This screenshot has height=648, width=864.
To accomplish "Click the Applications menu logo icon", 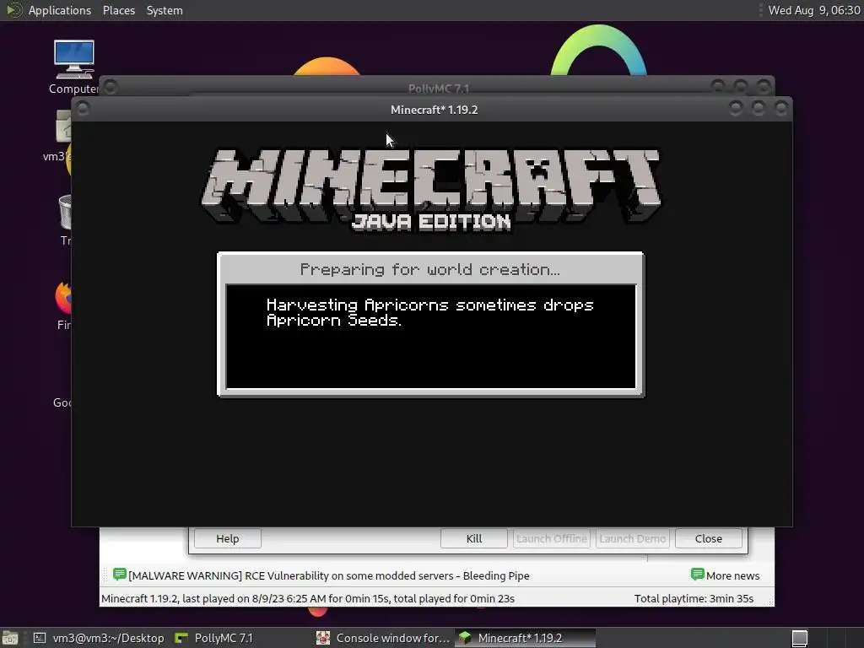I will [x=13, y=10].
